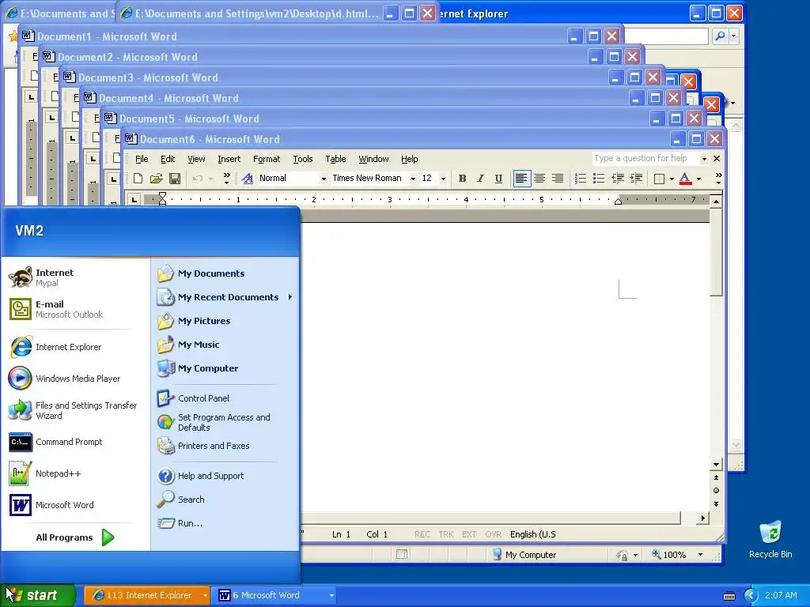Toggle the numbered list in Document6
Screen dimensions: 810x607
coord(581,179)
